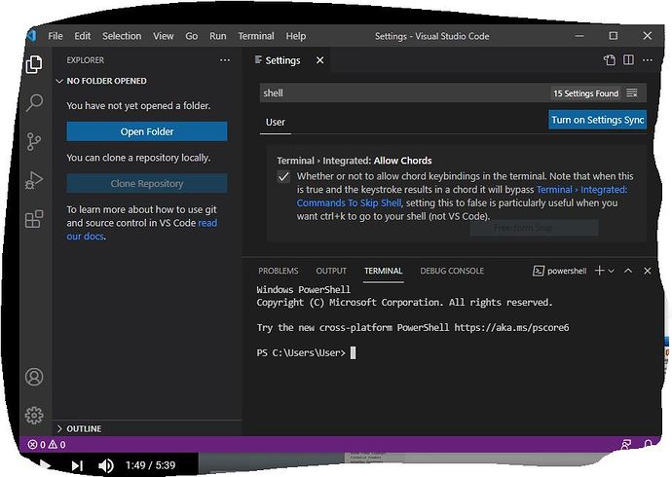The height and width of the screenshot is (477, 672).
Task: Click the PowerShell prompt line in terminal
Action: coord(307,352)
